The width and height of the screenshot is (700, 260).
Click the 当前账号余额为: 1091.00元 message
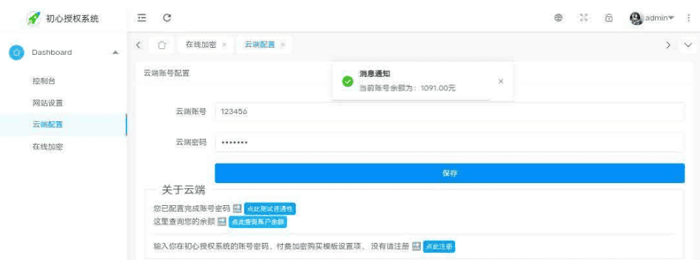[407, 88]
